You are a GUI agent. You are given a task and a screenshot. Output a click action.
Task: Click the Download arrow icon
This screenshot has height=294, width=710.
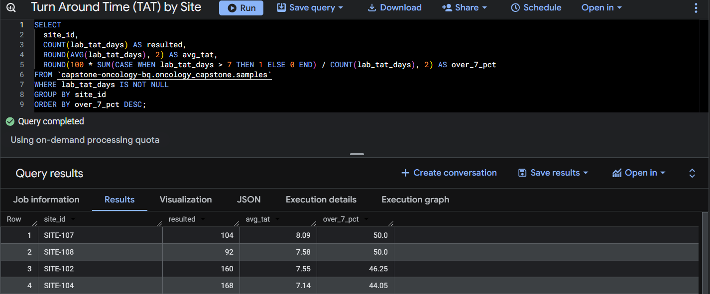click(371, 8)
